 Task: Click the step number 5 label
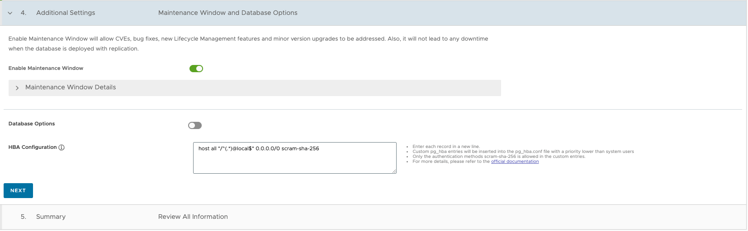tap(24, 217)
